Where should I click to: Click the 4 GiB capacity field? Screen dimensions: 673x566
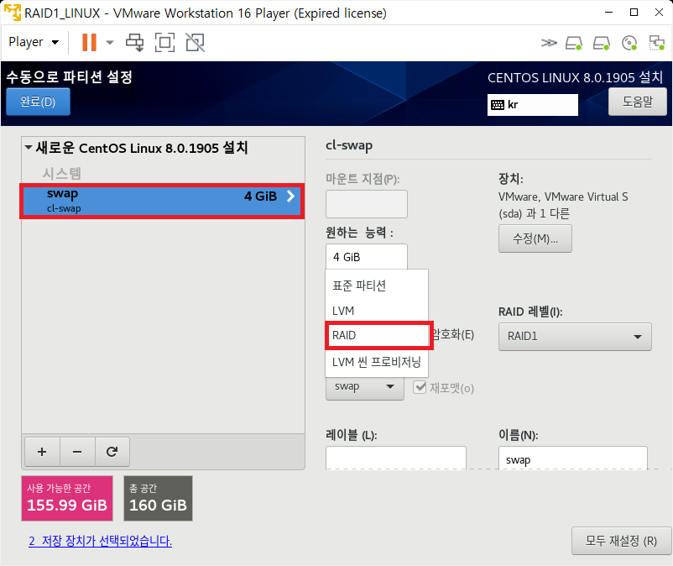click(367, 257)
